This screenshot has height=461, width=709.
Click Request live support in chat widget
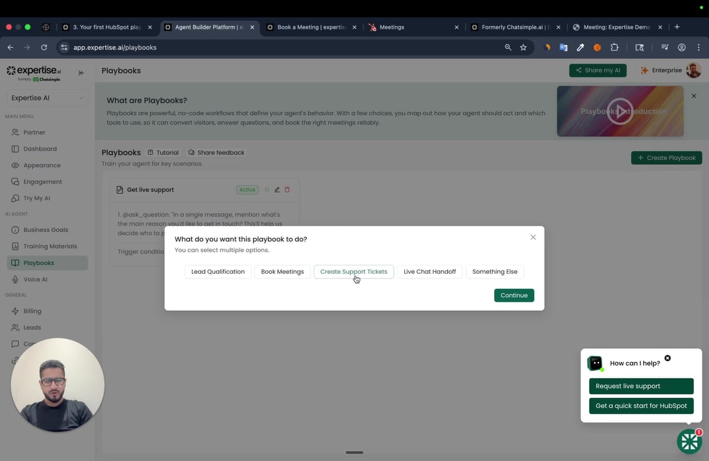point(641,386)
